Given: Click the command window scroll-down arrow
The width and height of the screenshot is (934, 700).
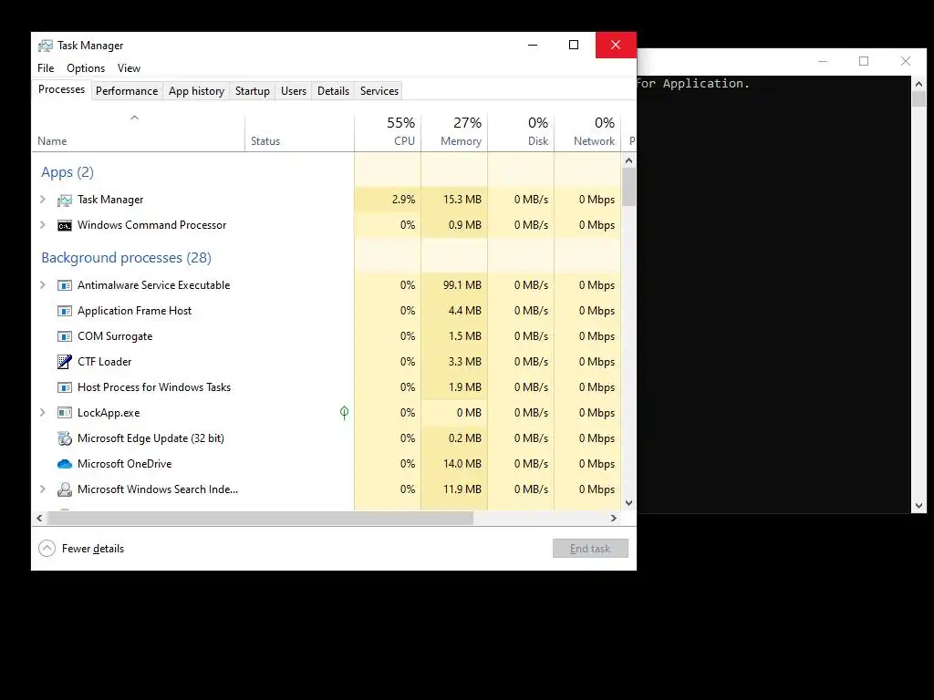Looking at the screenshot, I should [x=919, y=506].
